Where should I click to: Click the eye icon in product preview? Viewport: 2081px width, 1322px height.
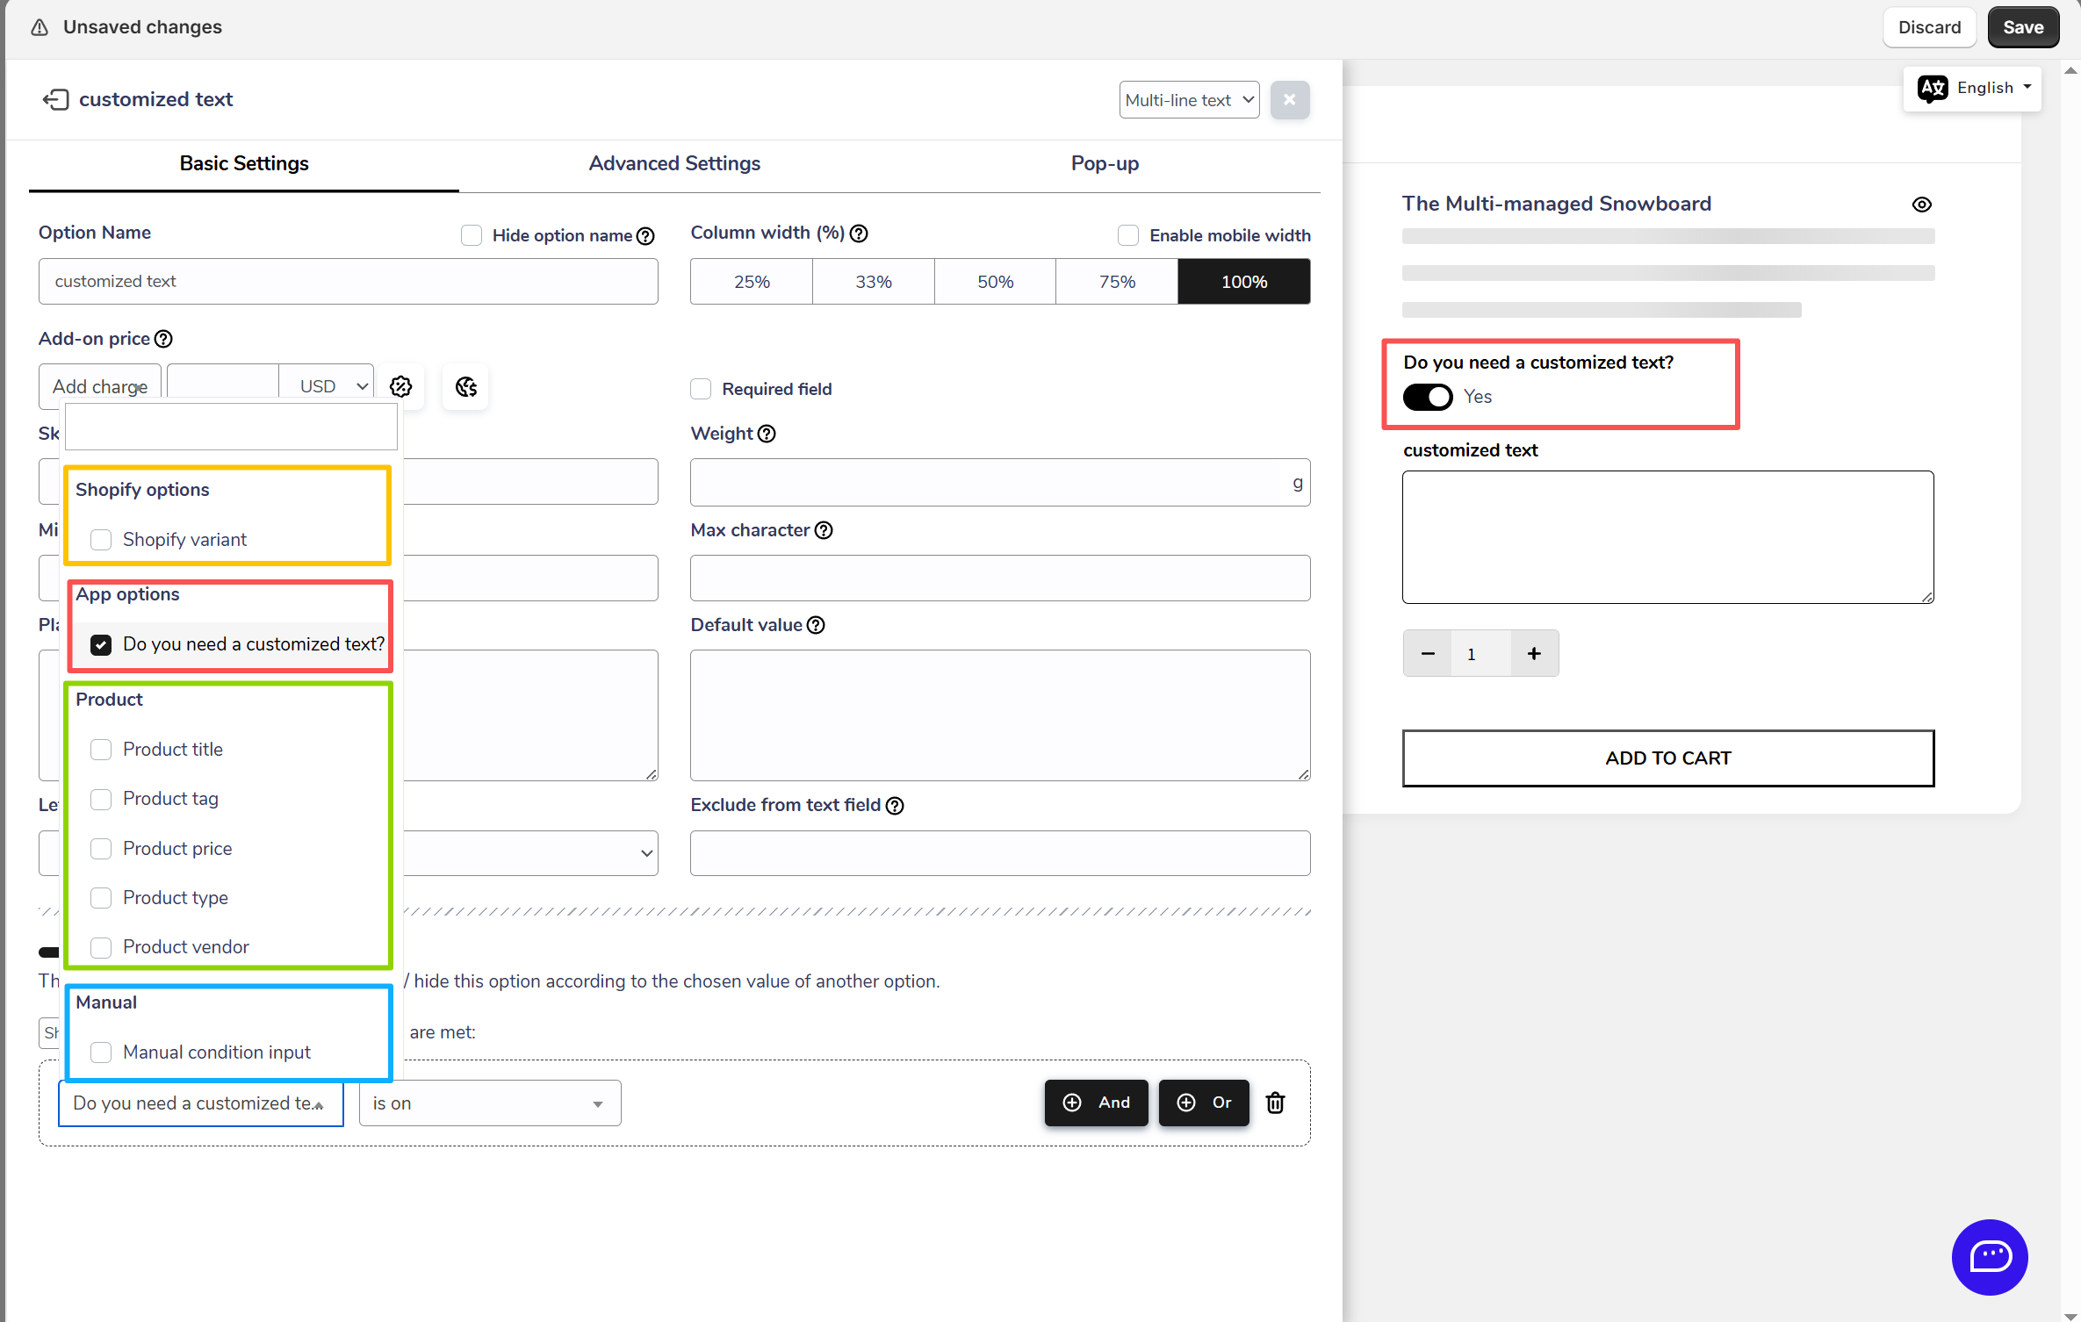tap(1921, 205)
